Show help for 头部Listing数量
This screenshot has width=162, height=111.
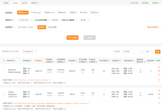(76, 20)
